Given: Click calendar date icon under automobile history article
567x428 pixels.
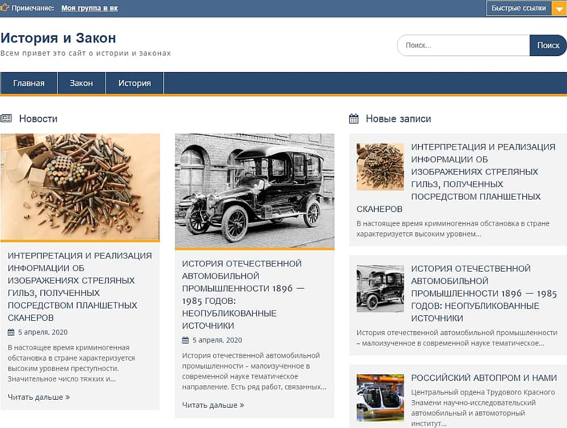Looking at the screenshot, I should coord(185,340).
